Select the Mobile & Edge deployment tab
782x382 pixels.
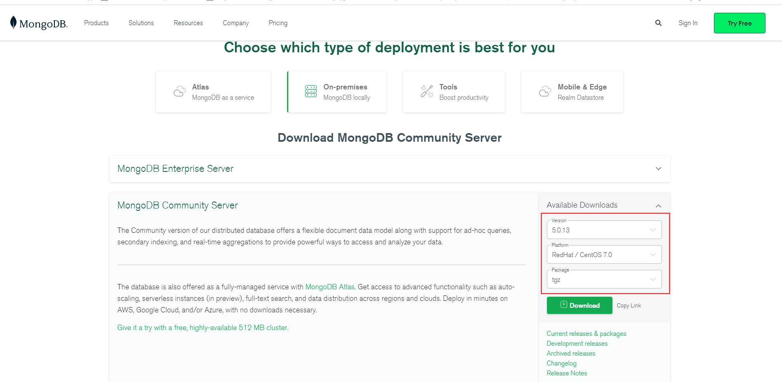tap(572, 92)
